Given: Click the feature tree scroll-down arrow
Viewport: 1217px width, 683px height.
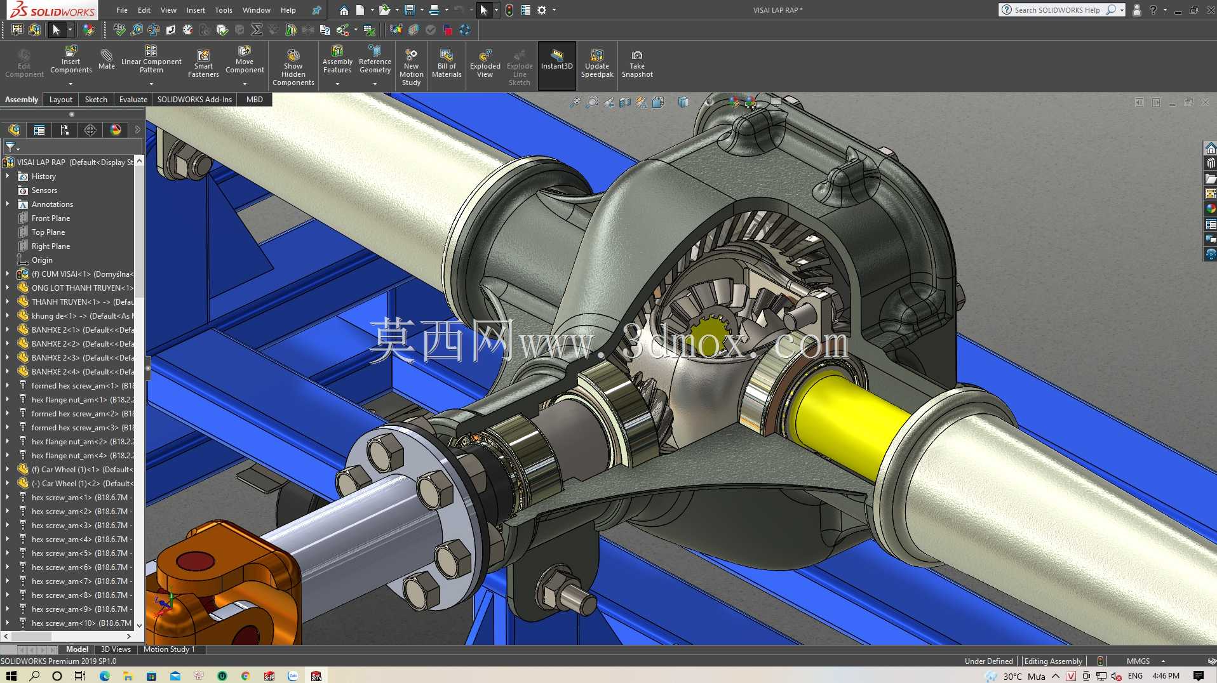Looking at the screenshot, I should 139,626.
